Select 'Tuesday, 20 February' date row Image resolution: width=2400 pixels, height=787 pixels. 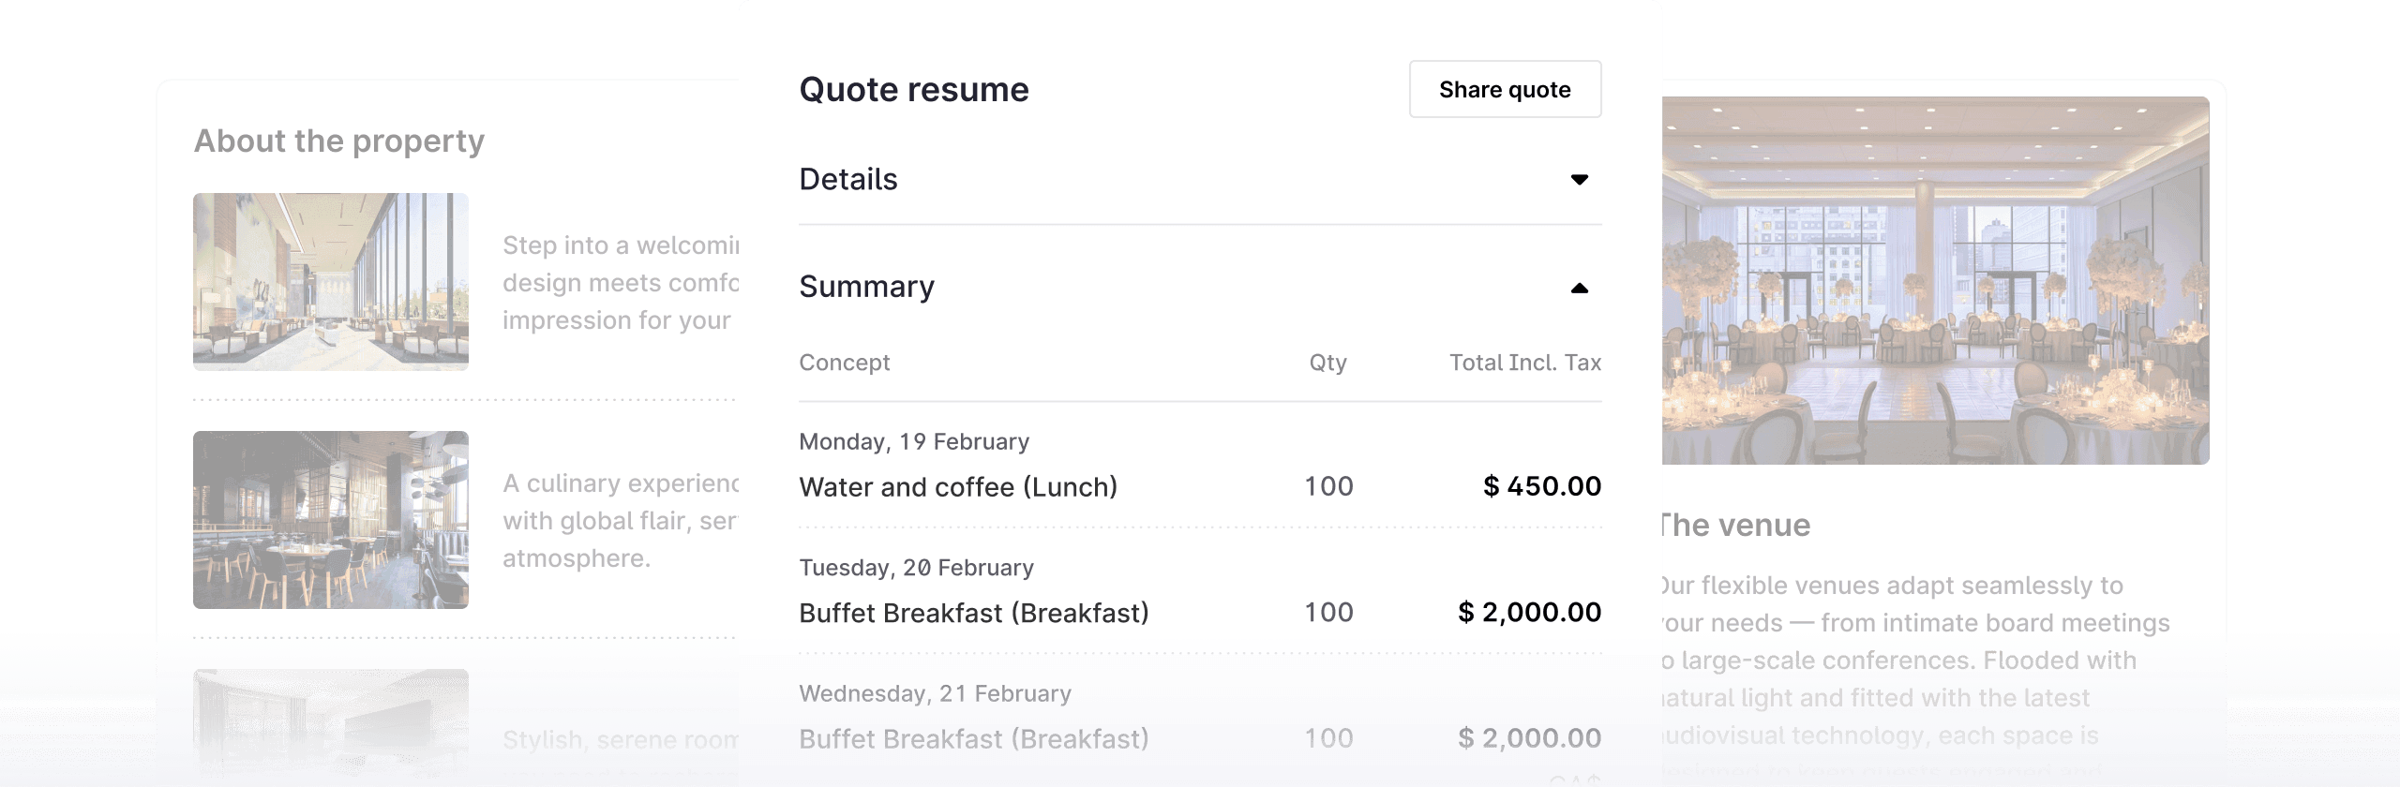pos(916,567)
